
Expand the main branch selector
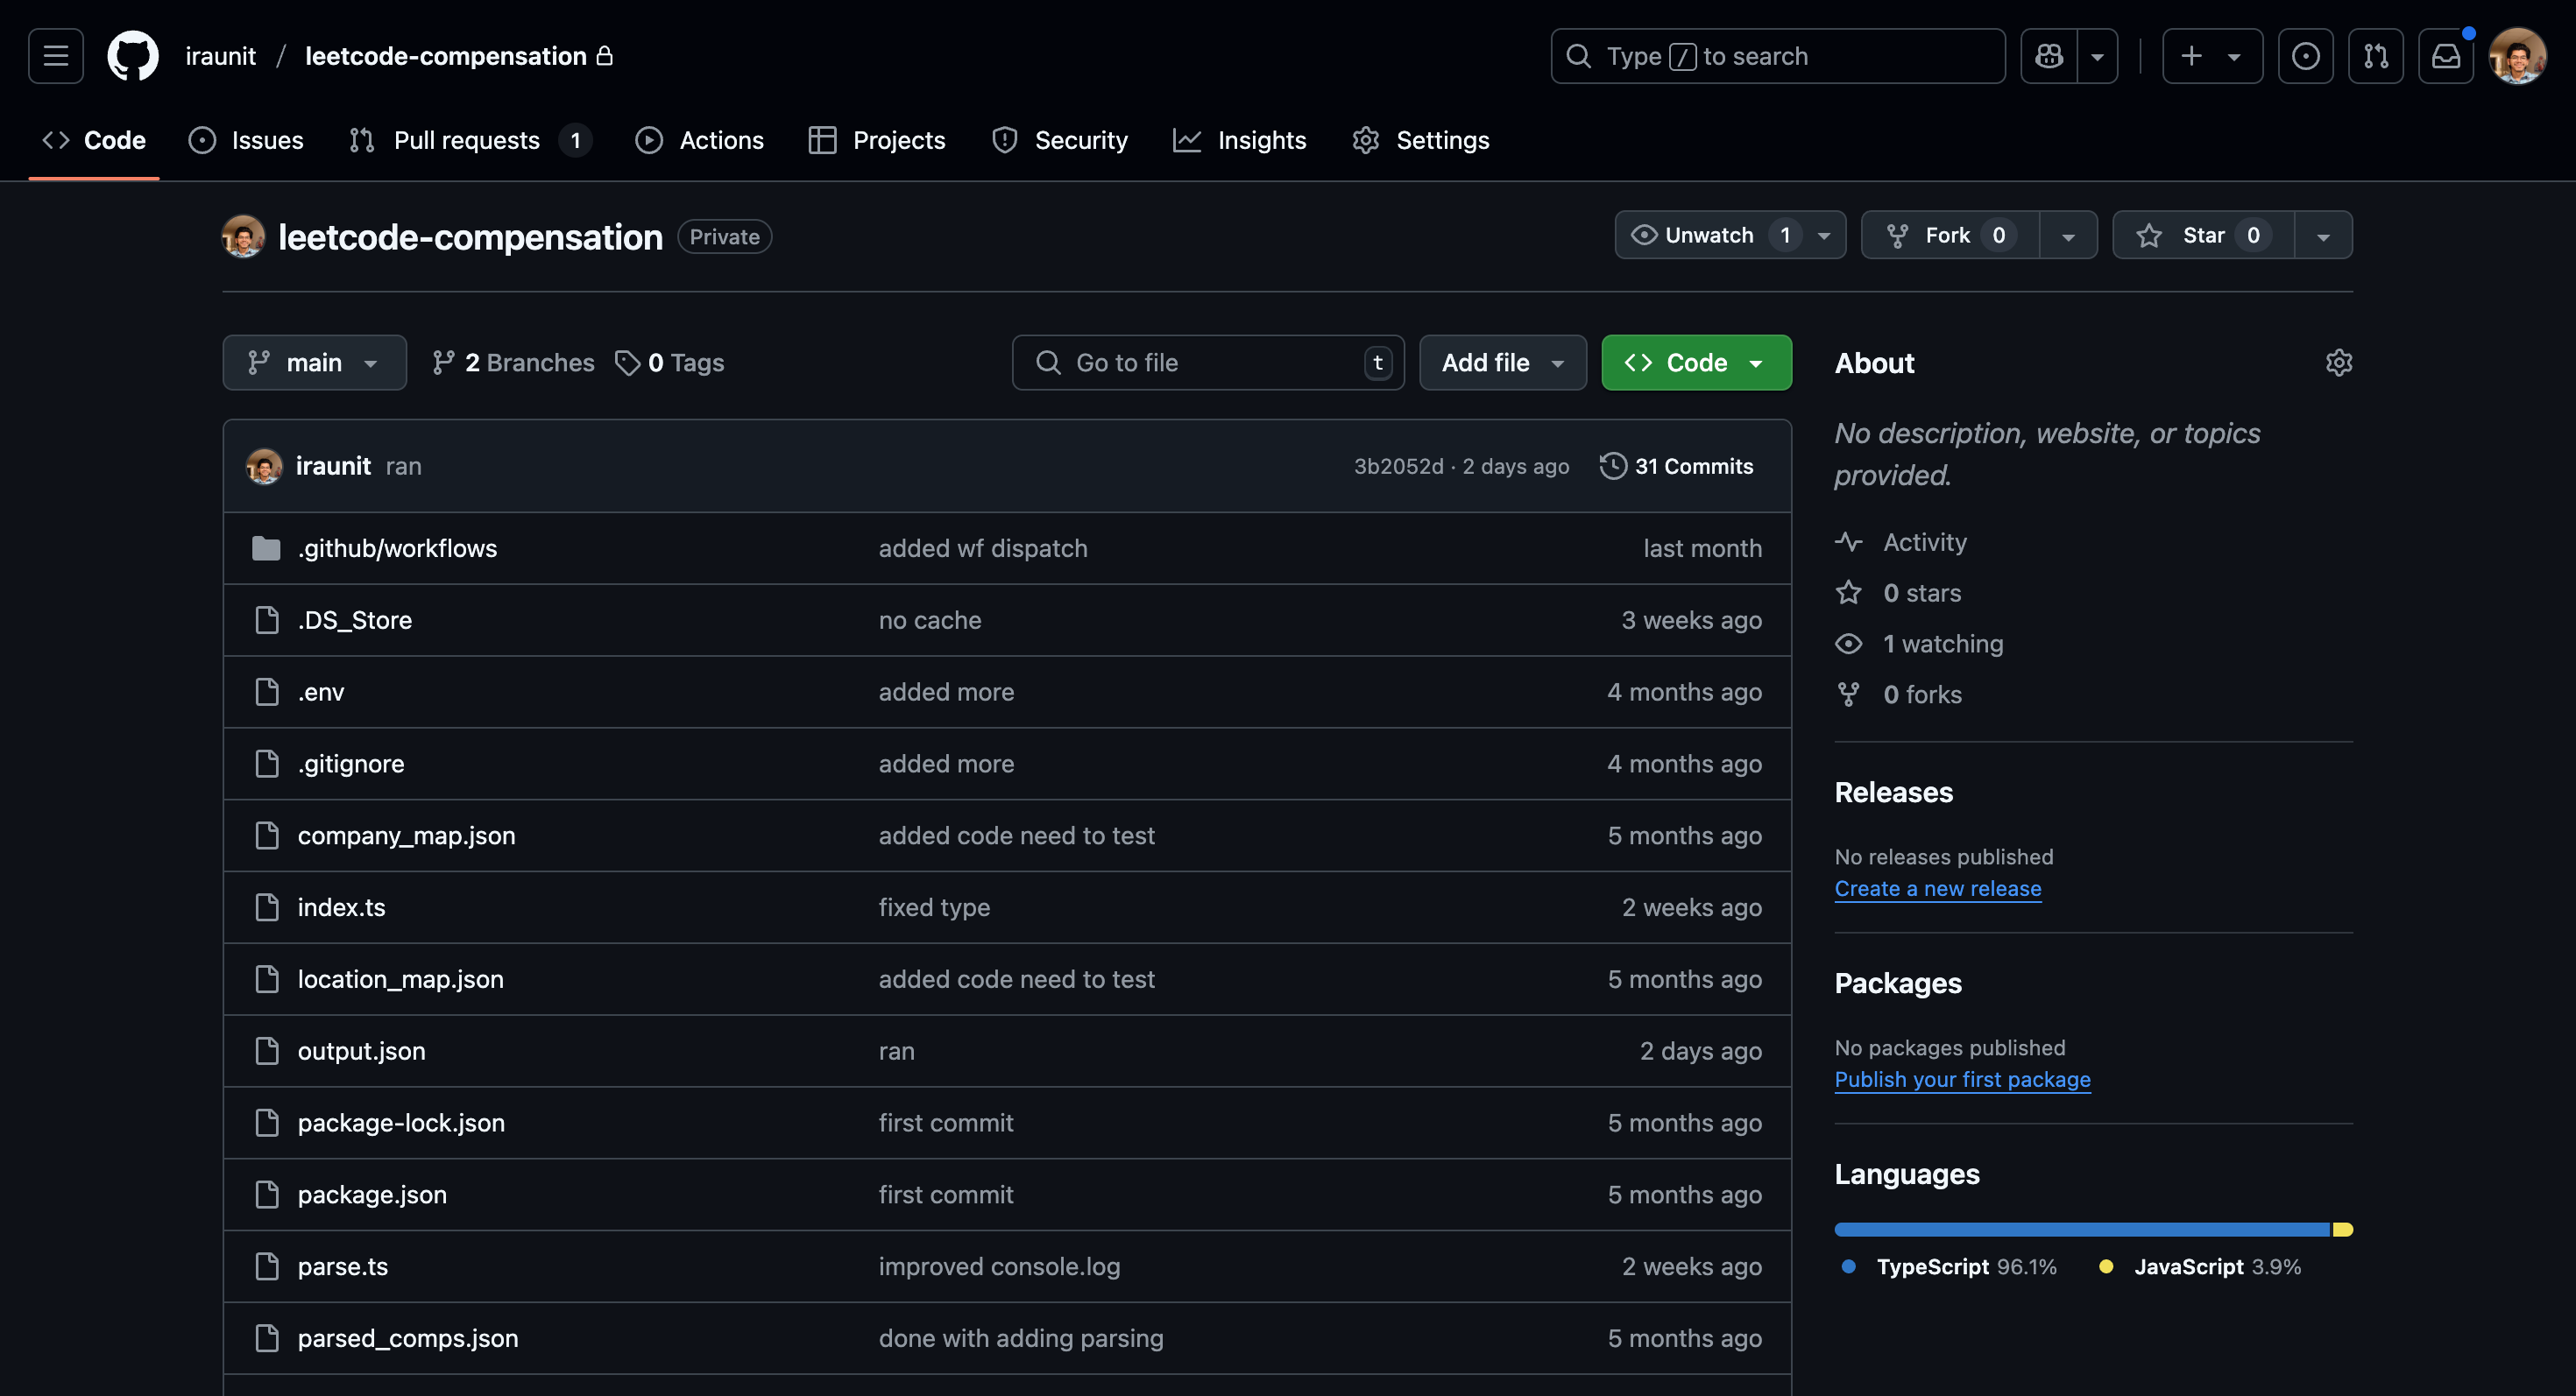point(314,362)
